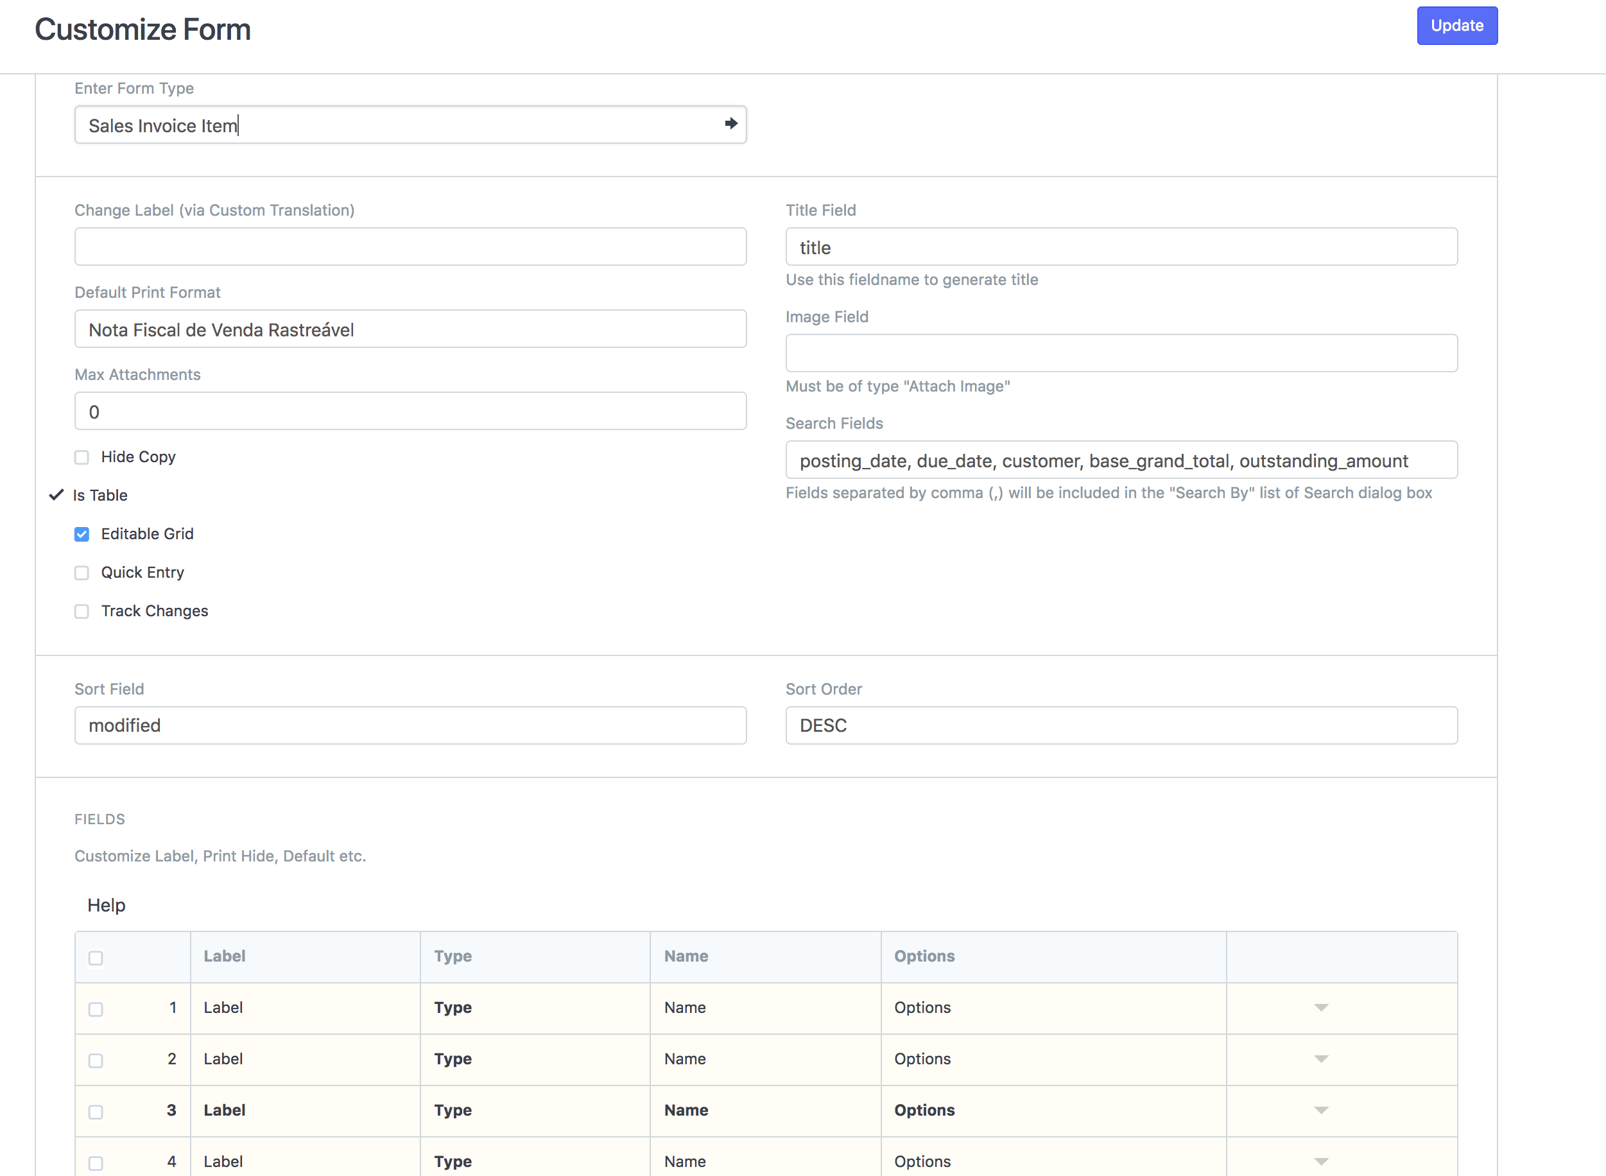This screenshot has width=1606, height=1176.
Task: Enable Quick Entry
Action: click(81, 573)
